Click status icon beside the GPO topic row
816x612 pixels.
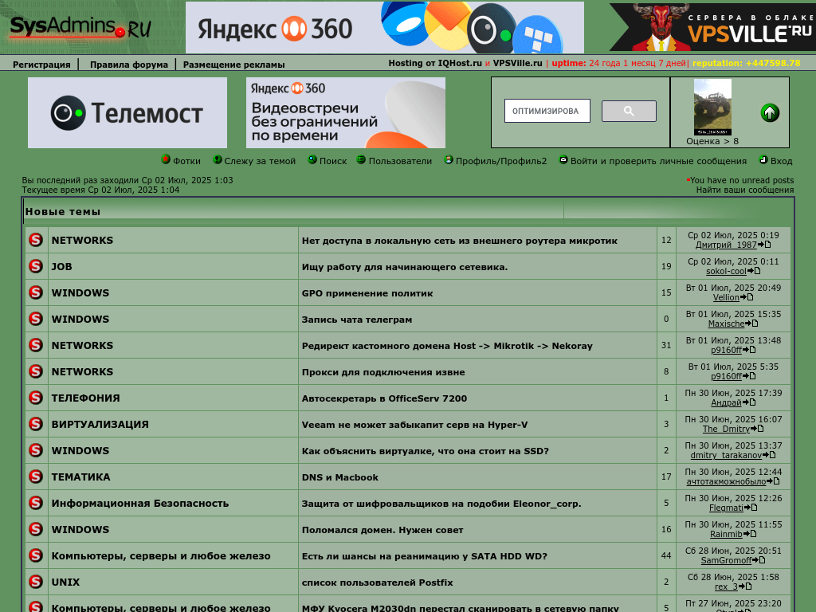point(36,292)
